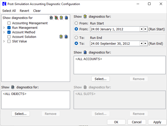Uncheck the Run Management checkbox
Viewport: 167px width, 126px height.
(x=9, y=28)
